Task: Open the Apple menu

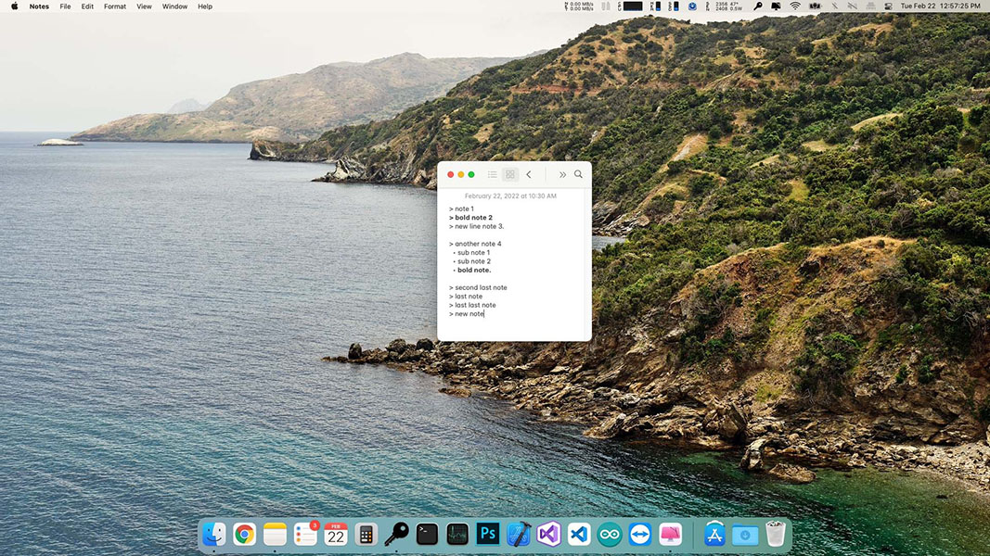Action: point(14,6)
